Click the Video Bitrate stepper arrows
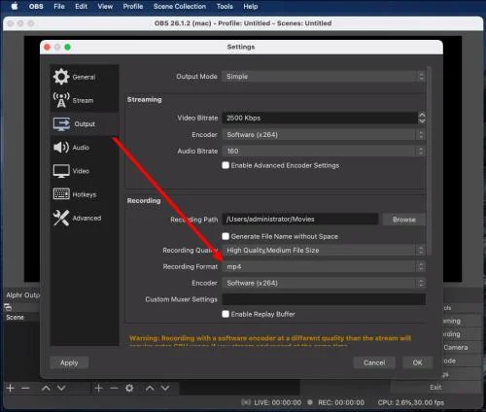Screen dimensions: 486x412 (422, 118)
